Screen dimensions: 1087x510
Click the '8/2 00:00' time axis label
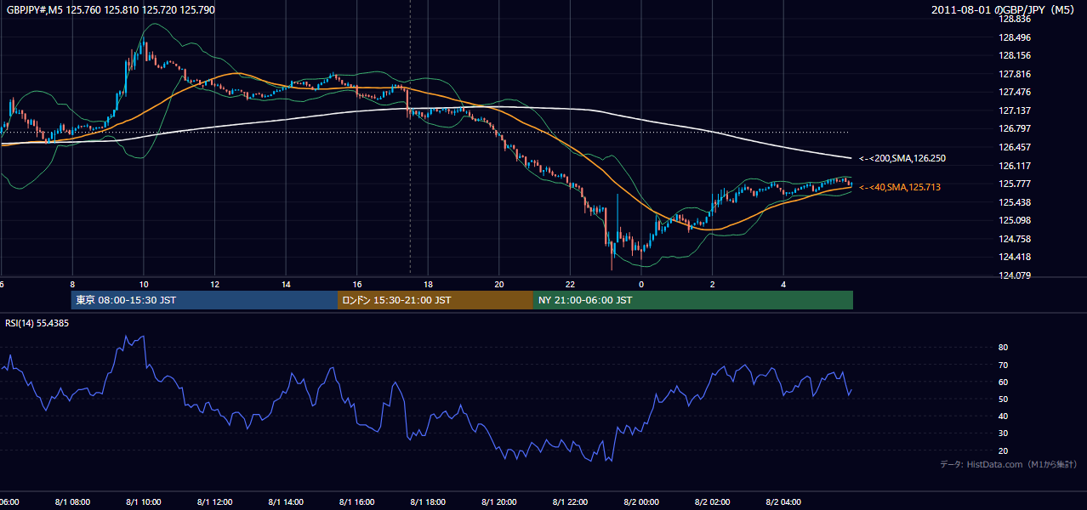641,502
